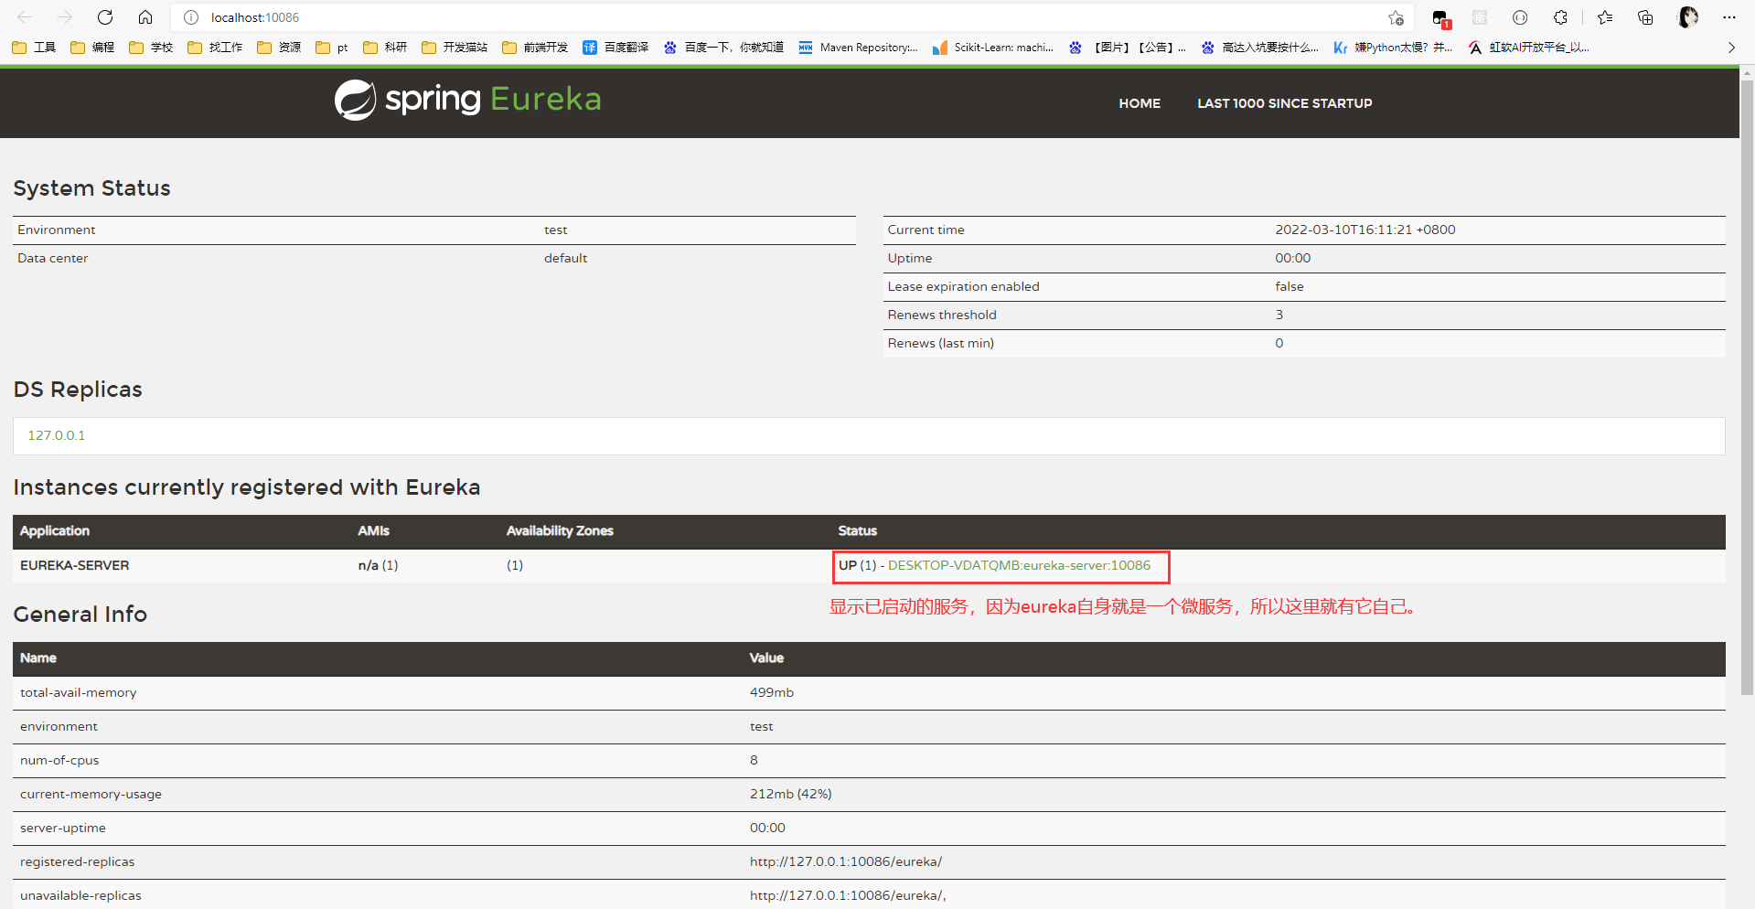Viewport: 1755px width, 909px height.
Task: Open the 百度翻译 bookmark
Action: coord(615,48)
